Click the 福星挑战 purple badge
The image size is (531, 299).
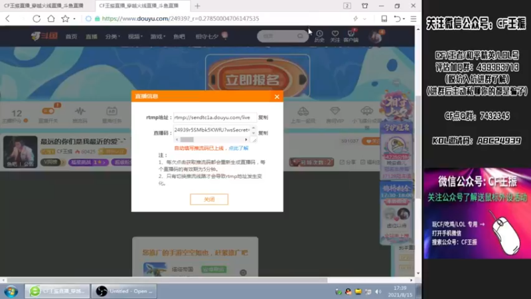click(88, 162)
